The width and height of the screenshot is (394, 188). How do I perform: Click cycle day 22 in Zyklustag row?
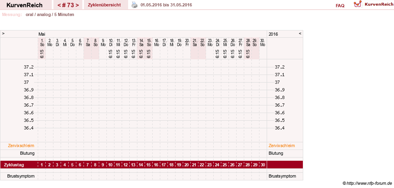coord(202,165)
